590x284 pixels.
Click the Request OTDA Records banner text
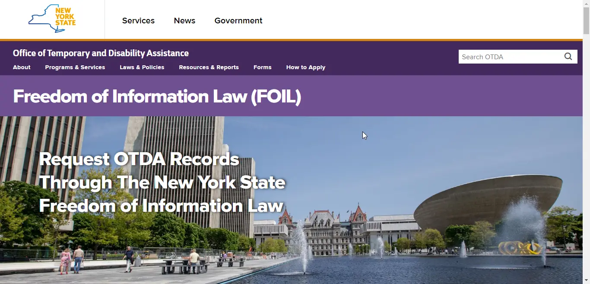[x=162, y=182]
